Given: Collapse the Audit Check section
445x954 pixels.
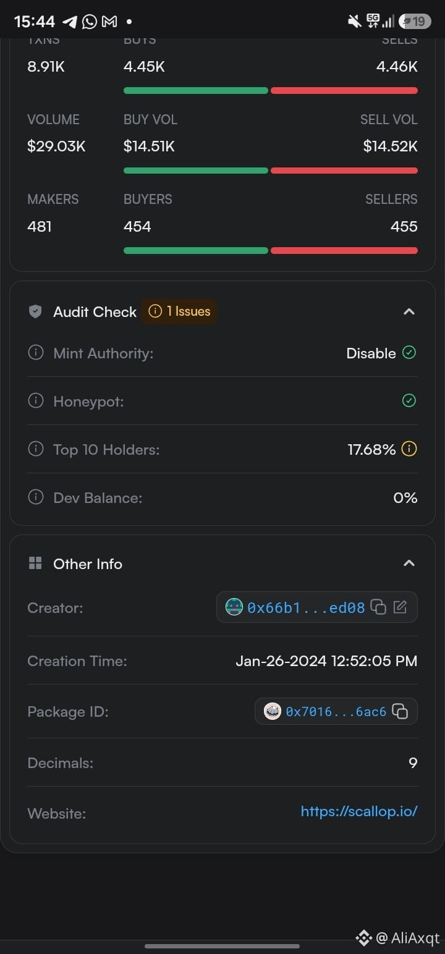Looking at the screenshot, I should (409, 311).
